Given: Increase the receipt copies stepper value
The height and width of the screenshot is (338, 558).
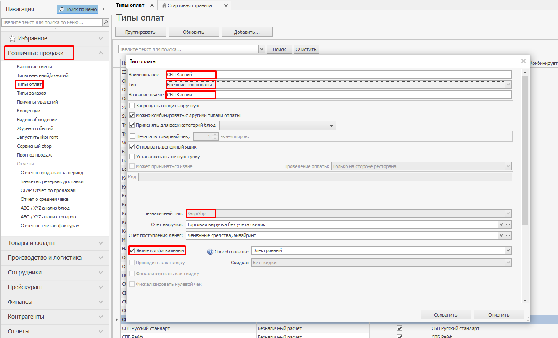Looking at the screenshot, I should click(x=215, y=134).
